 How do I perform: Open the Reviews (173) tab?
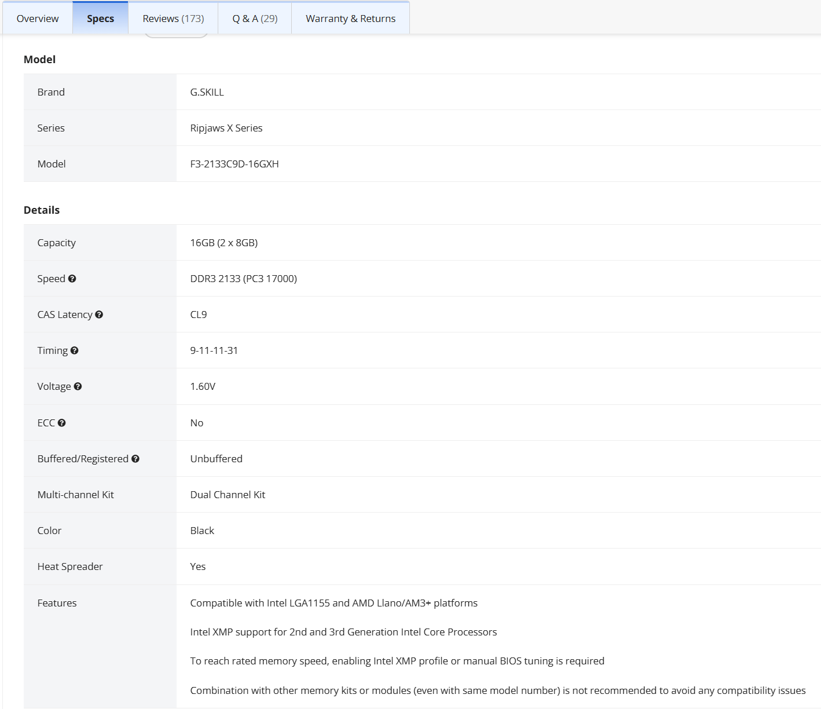coord(173,19)
